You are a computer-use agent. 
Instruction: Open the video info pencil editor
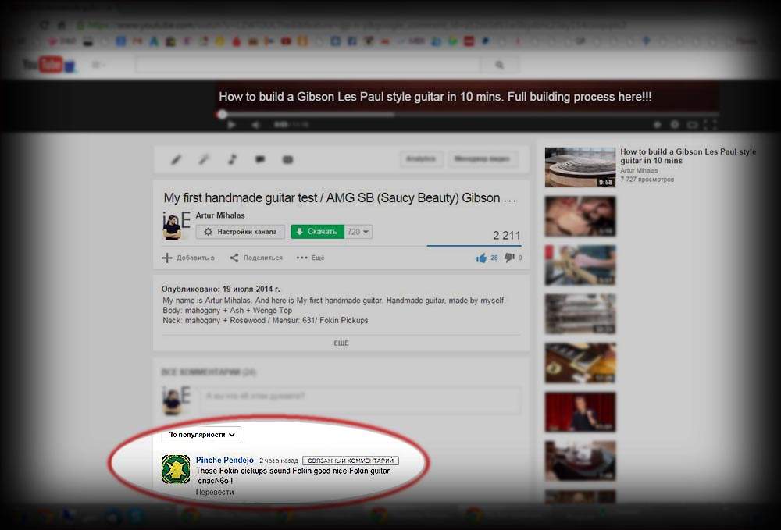[x=176, y=160]
